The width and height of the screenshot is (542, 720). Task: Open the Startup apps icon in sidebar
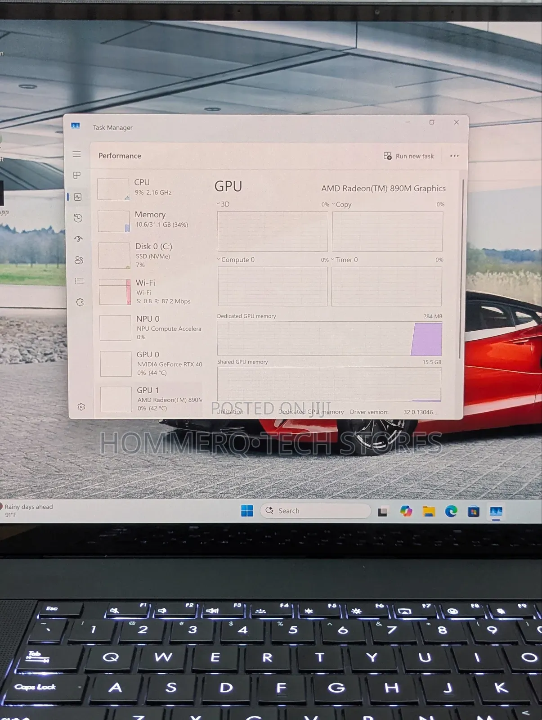pyautogui.click(x=79, y=239)
